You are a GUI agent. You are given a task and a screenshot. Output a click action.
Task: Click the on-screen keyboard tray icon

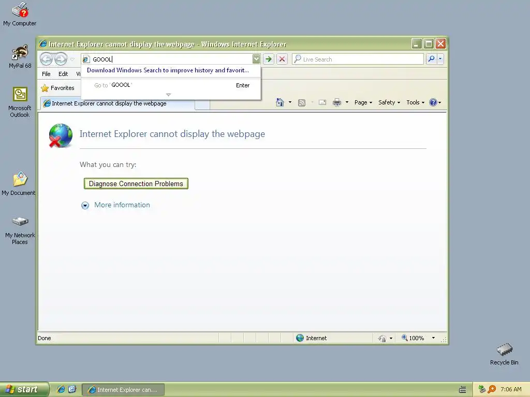[x=463, y=390]
